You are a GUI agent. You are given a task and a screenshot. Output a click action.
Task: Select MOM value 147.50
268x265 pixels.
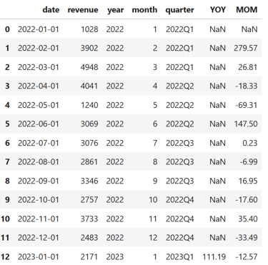click(246, 124)
